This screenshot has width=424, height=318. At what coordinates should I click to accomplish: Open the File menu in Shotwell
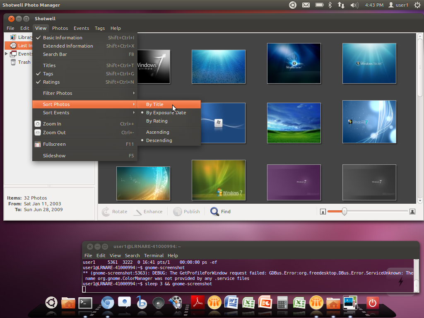pyautogui.click(x=10, y=28)
